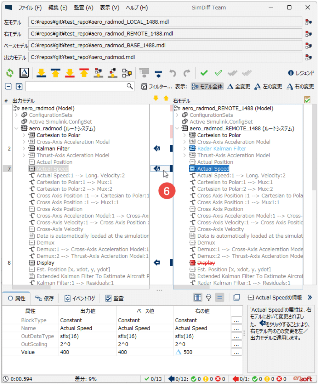The width and height of the screenshot is (318, 384).
Task: Expand Cartesian to Polar in output tree
Action: click(x=24, y=135)
